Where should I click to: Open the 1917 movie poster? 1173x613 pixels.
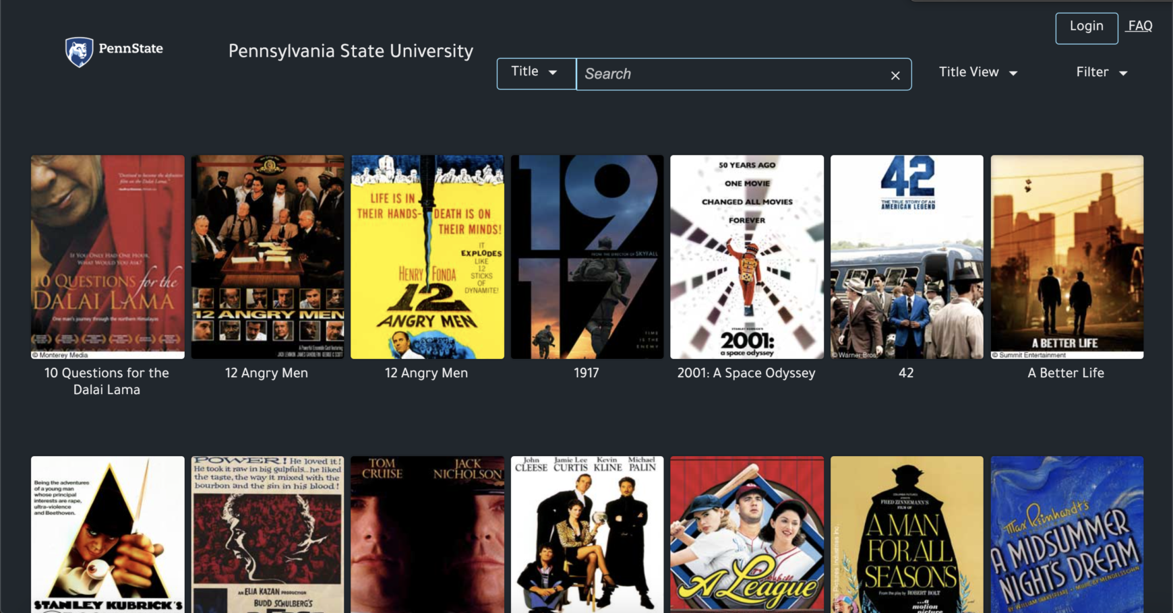pos(586,257)
